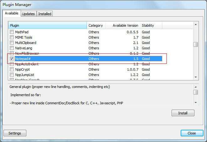Click plugin list scrollbar down arrow
Viewport: 207px width, 142px height.
tap(196, 77)
